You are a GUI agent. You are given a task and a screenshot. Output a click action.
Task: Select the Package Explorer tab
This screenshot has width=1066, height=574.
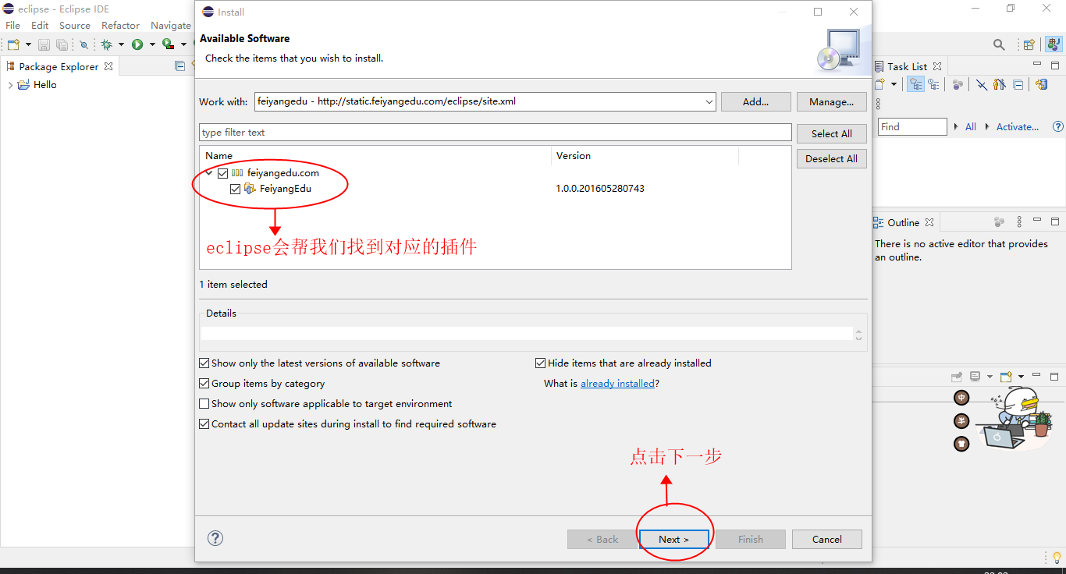click(x=59, y=66)
